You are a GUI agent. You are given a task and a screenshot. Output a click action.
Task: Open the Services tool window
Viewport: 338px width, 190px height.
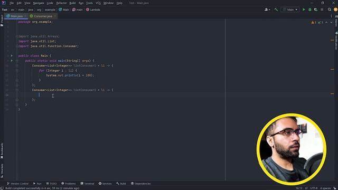(105, 184)
